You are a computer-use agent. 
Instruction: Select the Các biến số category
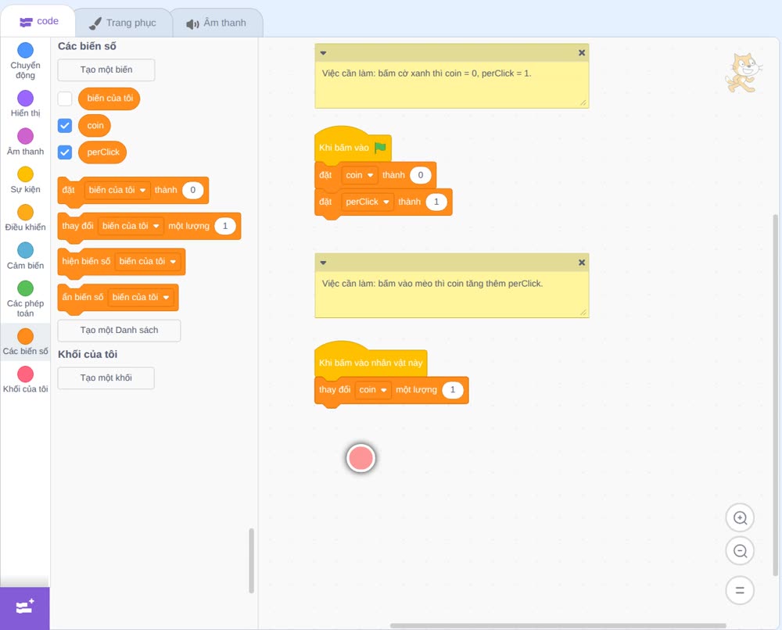tap(26, 342)
